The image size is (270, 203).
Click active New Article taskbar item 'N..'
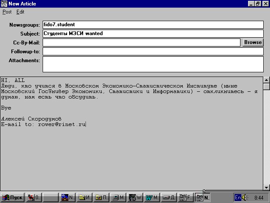[202, 198]
